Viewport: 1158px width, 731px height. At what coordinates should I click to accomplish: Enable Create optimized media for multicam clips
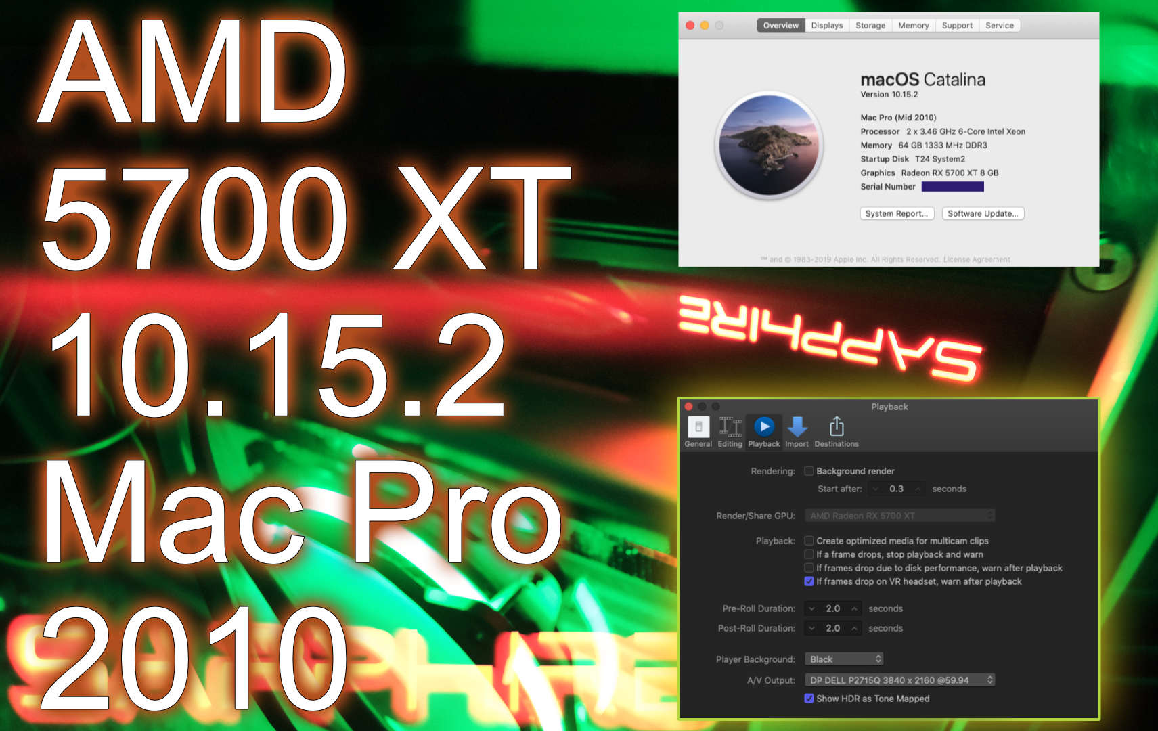point(809,541)
